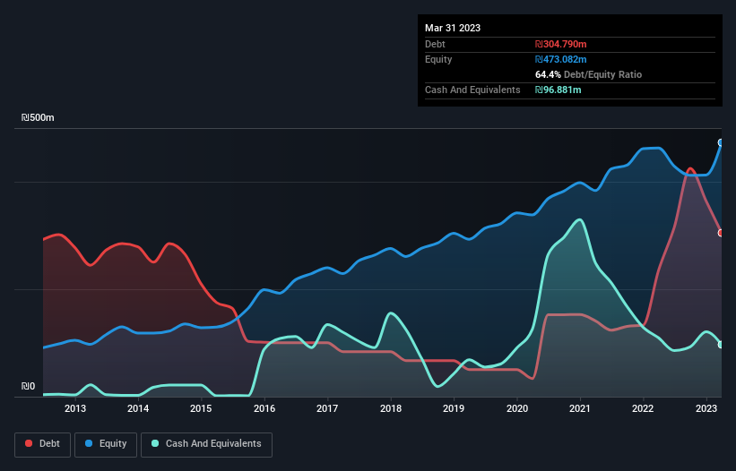The width and height of the screenshot is (736, 471).
Task: Click the 2019 x-axis label
Action: coord(454,408)
